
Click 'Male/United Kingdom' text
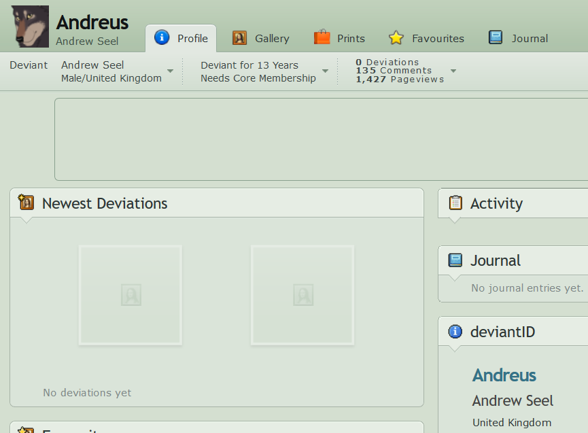coord(111,78)
